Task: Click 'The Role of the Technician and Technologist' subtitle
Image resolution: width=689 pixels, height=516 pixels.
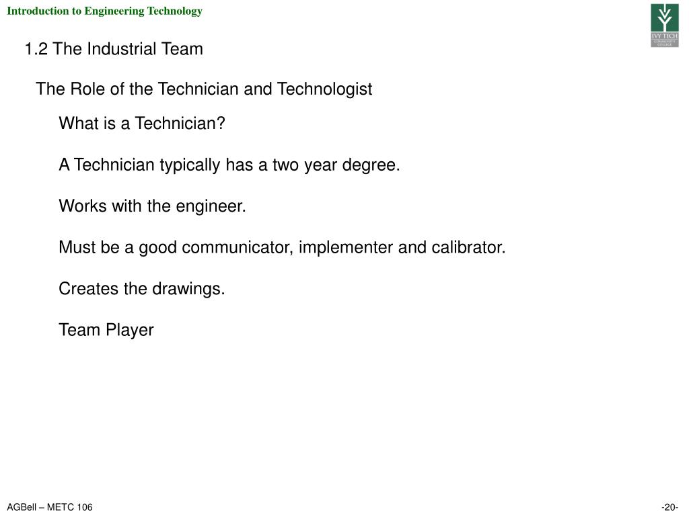Action: (x=204, y=89)
